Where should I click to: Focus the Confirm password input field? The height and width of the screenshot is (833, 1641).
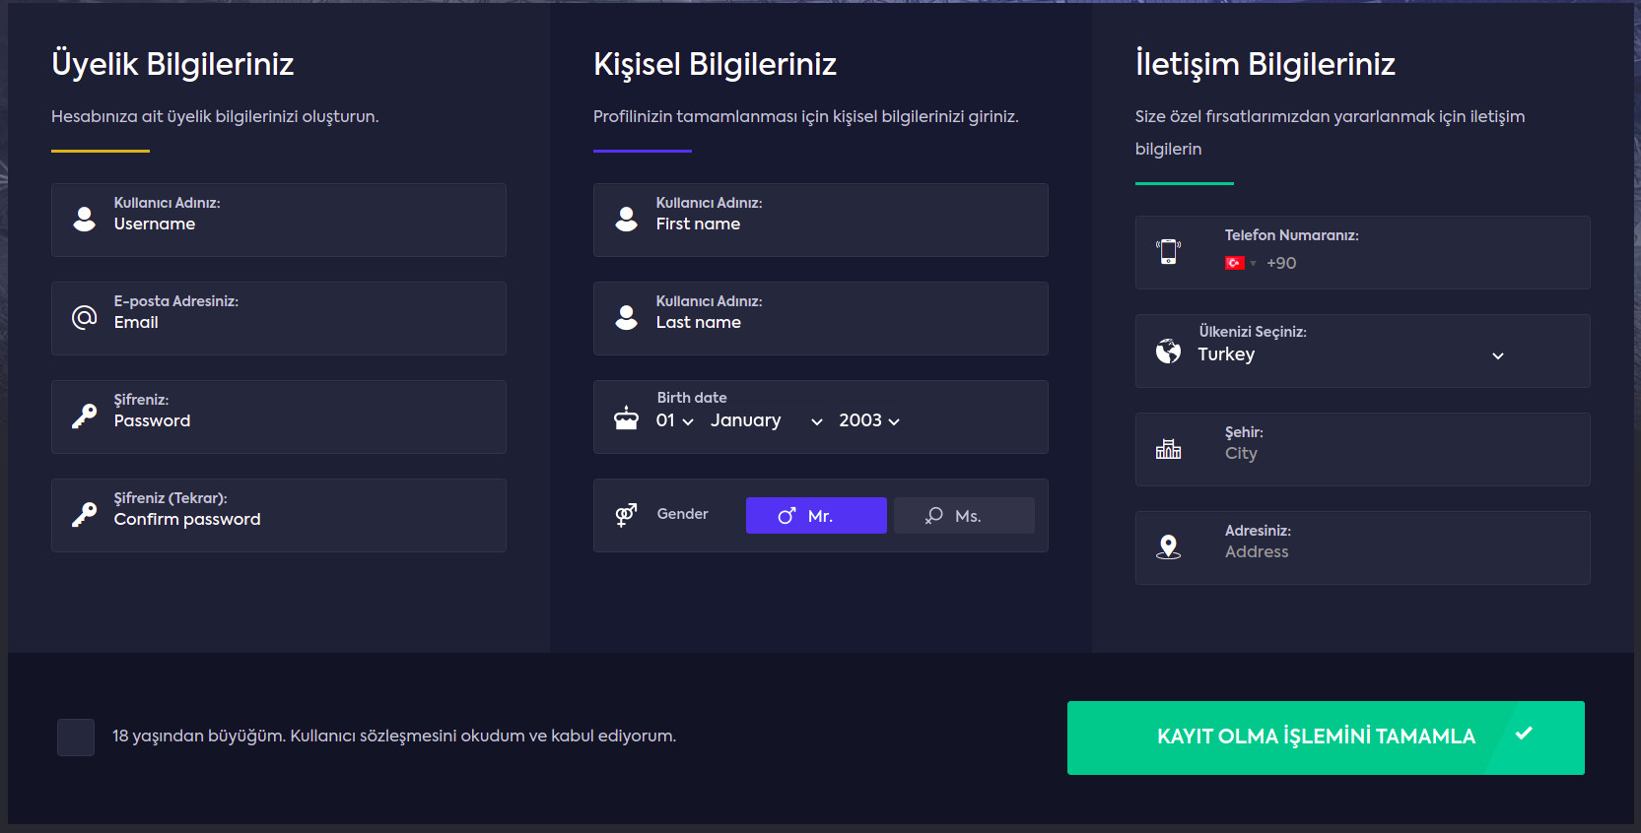279,515
